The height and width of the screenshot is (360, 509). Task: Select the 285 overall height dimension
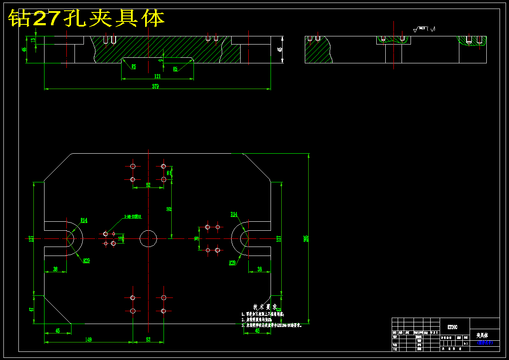pos(306,238)
